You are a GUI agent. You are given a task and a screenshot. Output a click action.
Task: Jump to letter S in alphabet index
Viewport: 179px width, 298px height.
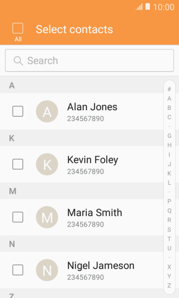tap(169, 229)
